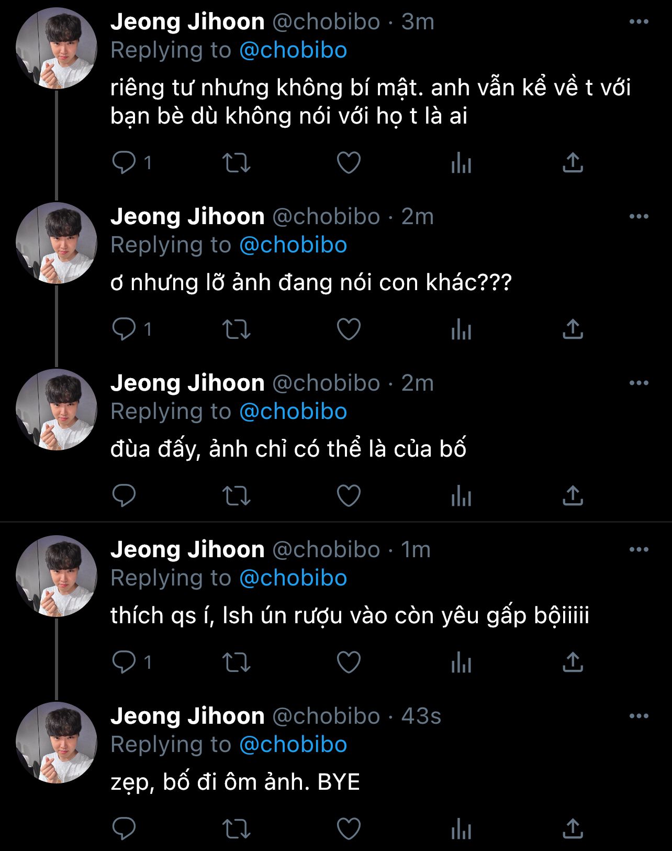Like the 'zẹp, bố đi ôm ảnh. BYE' tweet
The height and width of the screenshot is (851, 672).
coord(349,828)
